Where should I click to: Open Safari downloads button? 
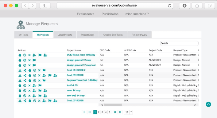click(x=184, y=6)
